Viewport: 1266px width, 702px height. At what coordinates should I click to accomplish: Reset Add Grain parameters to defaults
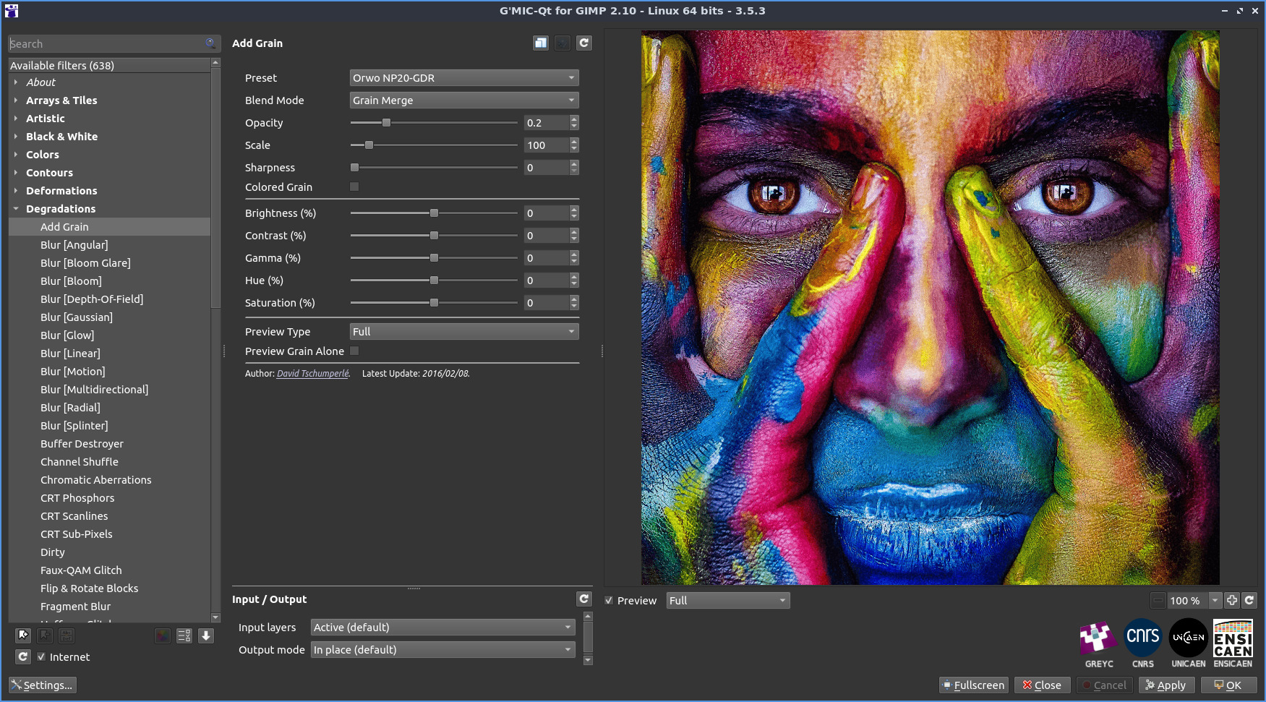tap(584, 43)
